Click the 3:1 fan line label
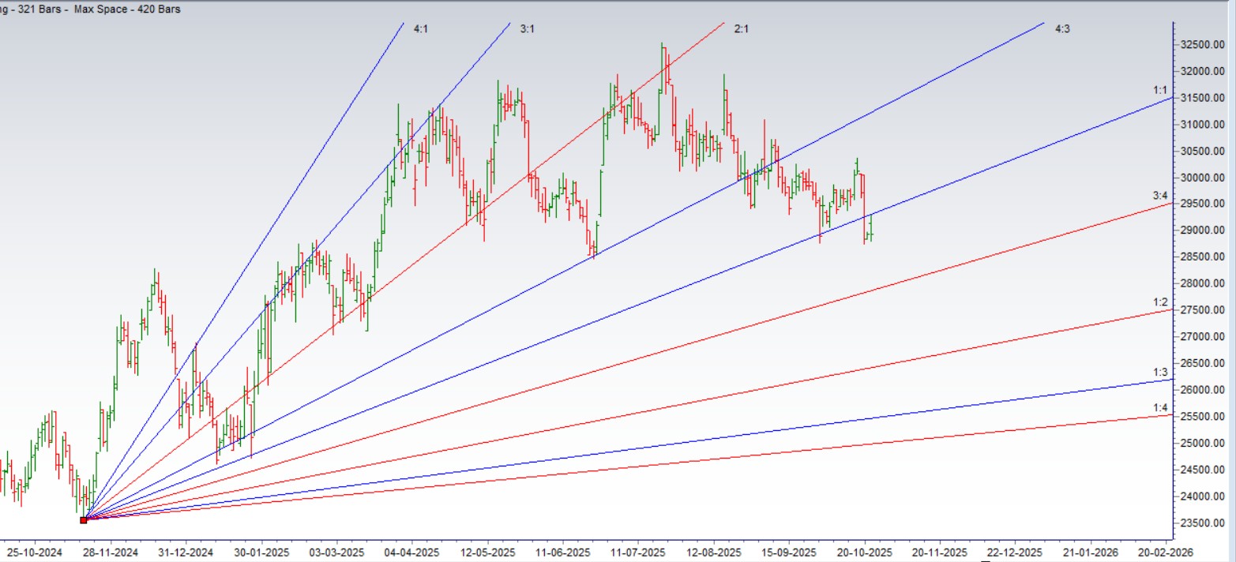Viewport: 1236px width, 562px height. pos(526,28)
